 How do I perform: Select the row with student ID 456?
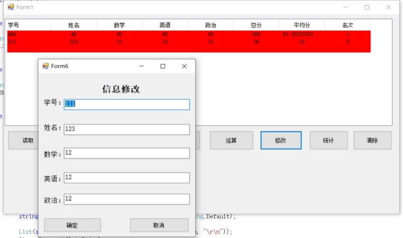click(189, 34)
